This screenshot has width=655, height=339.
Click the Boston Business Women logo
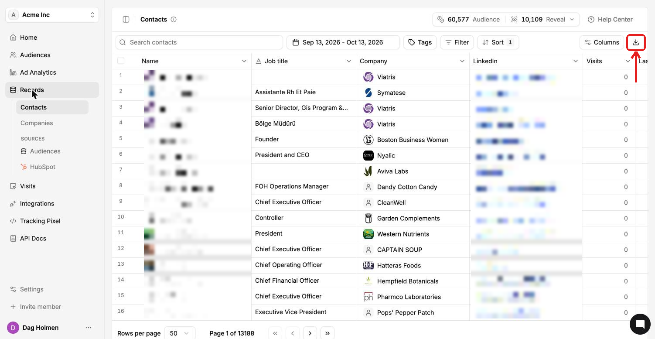tap(368, 140)
